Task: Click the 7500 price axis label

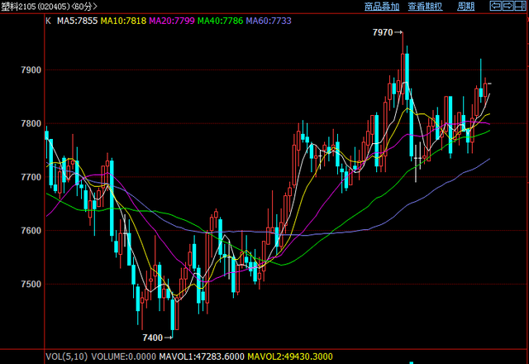Action: coord(31,284)
